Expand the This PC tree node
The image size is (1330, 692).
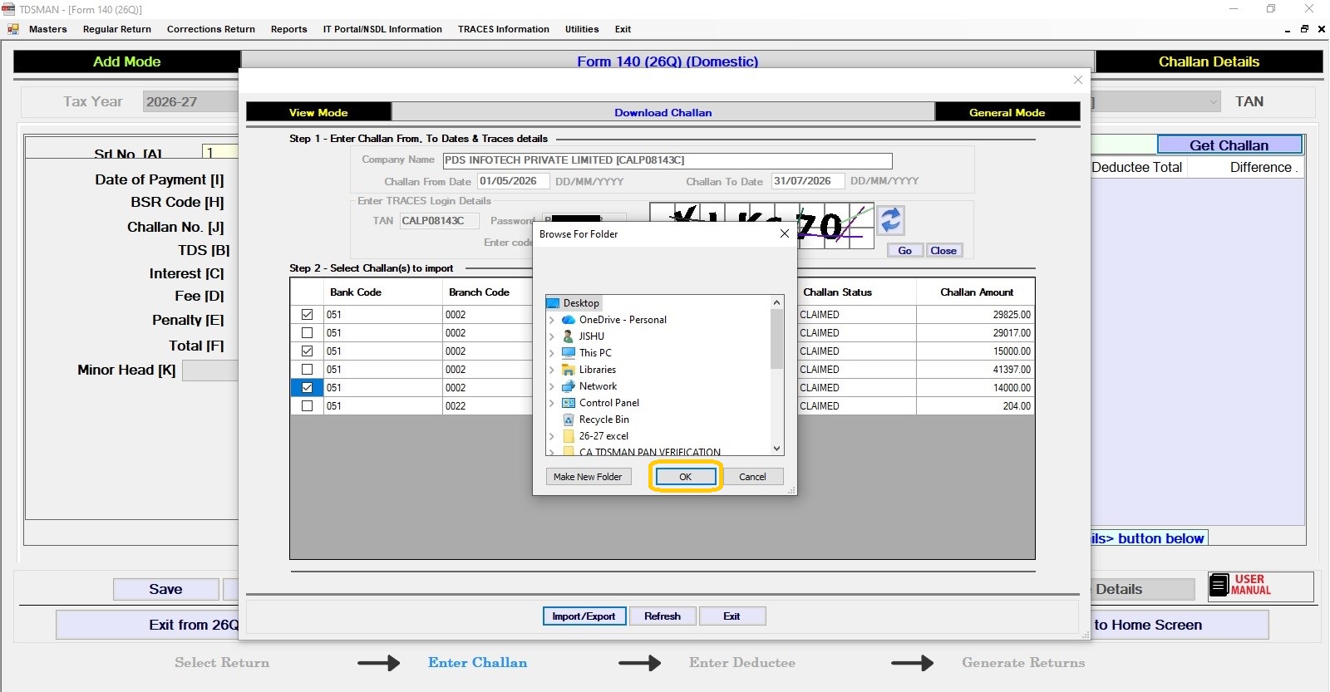pos(551,353)
